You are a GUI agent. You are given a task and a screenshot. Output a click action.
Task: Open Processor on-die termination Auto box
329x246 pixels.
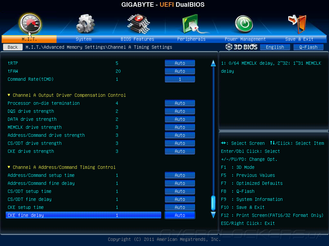coord(180,103)
